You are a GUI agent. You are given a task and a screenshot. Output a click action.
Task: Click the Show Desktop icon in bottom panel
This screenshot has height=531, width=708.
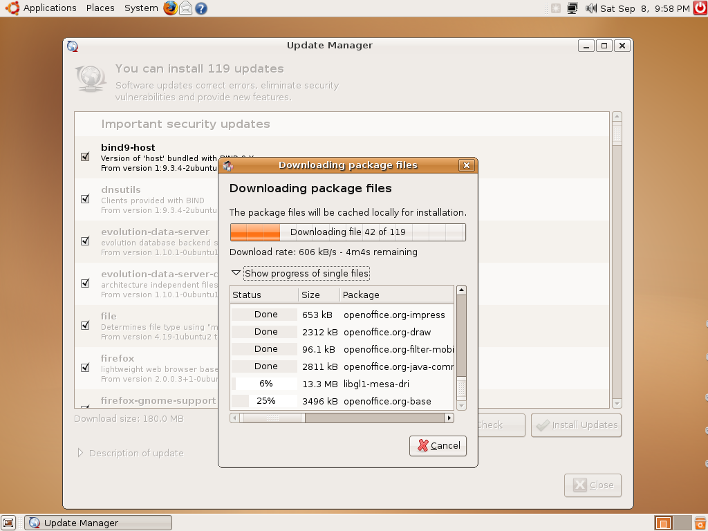[x=8, y=523]
